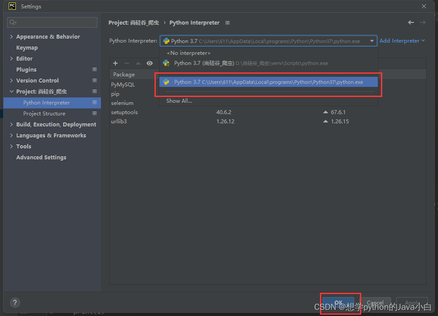Click the uninstall package minus icon
Image resolution: width=438 pixels, height=316 pixels.
tap(127, 63)
